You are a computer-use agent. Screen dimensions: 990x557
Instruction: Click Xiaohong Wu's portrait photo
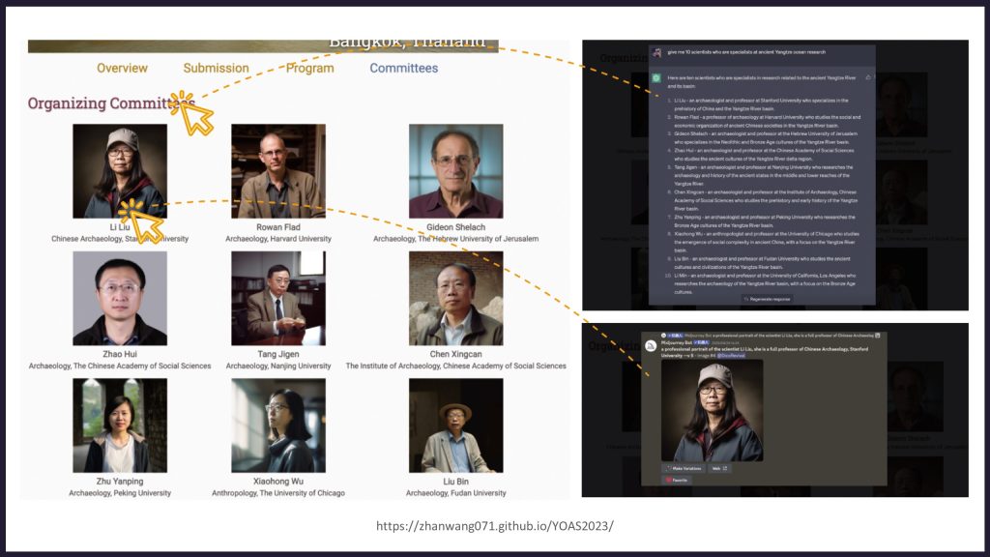pyautogui.click(x=278, y=425)
